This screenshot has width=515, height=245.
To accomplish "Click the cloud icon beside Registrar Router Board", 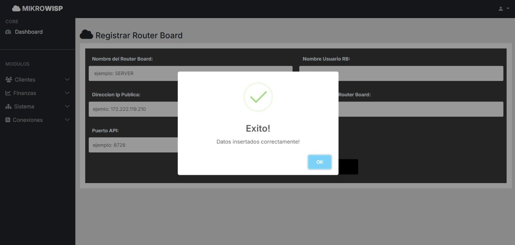I will (x=86, y=35).
